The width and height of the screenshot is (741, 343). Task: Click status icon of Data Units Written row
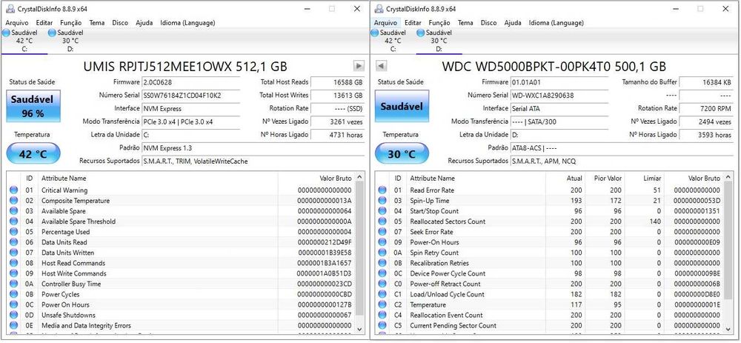13,253
